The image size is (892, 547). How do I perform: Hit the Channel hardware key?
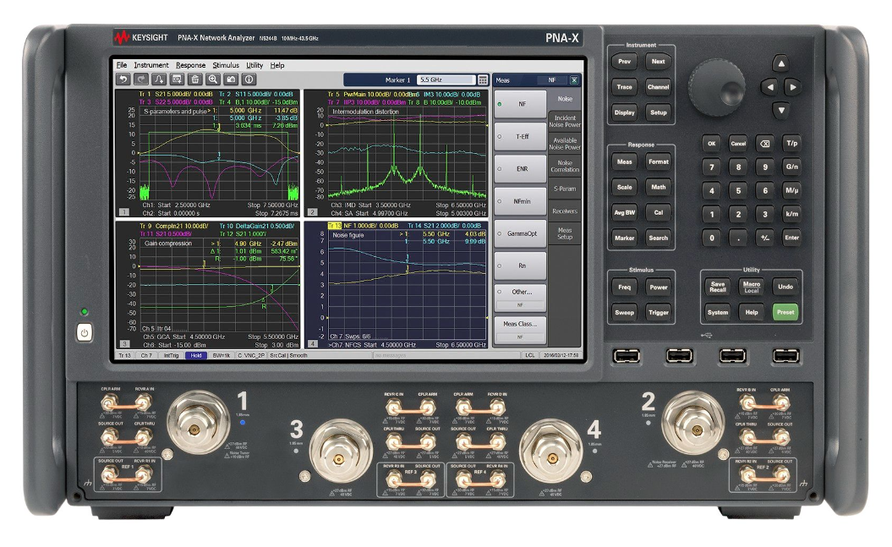(658, 87)
